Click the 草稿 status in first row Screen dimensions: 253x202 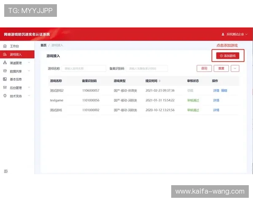coord(190,90)
